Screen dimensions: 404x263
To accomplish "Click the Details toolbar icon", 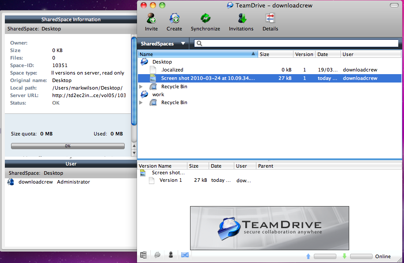I will point(270,19).
